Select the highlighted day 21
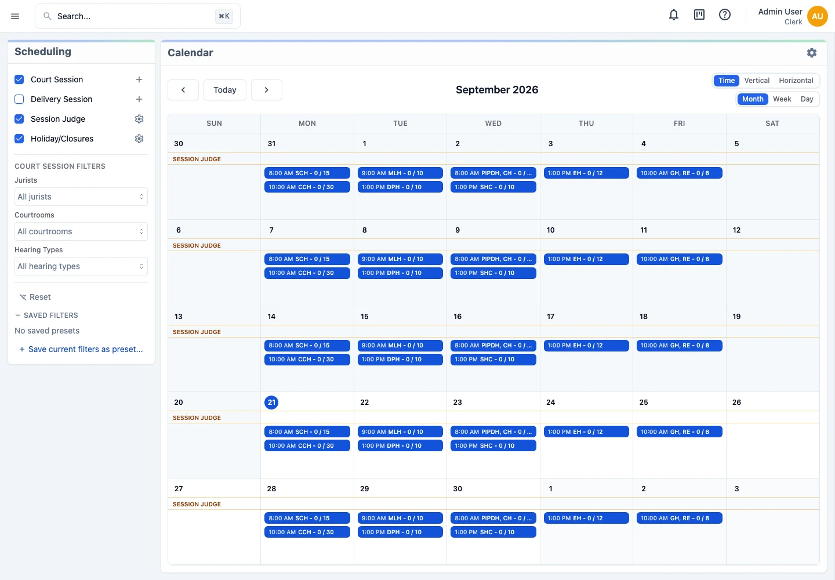Screen dimensions: 835x580 (271, 403)
